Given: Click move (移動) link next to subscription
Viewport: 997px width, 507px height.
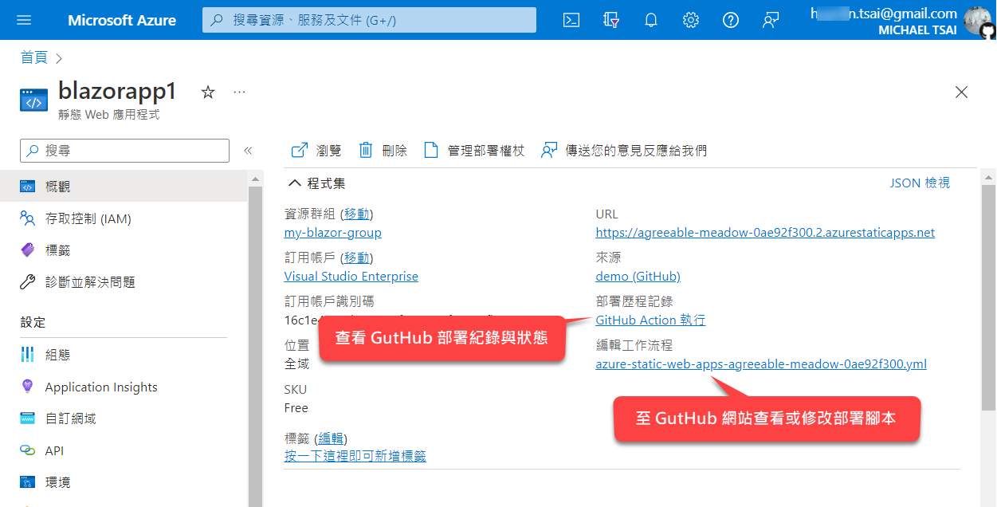Looking at the screenshot, I should [x=357, y=257].
